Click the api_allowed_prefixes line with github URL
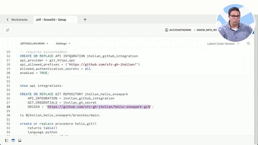Image resolution: width=258 pixels, height=145 pixels. coord(80,64)
